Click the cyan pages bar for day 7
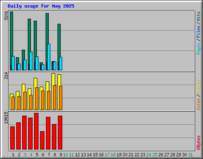This screenshot has height=159, width=203. pos(49,57)
